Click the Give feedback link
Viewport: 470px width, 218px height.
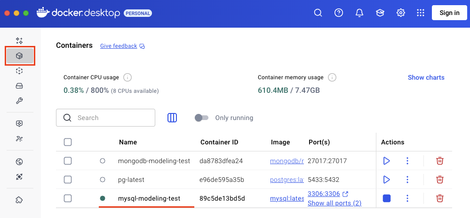(x=119, y=46)
